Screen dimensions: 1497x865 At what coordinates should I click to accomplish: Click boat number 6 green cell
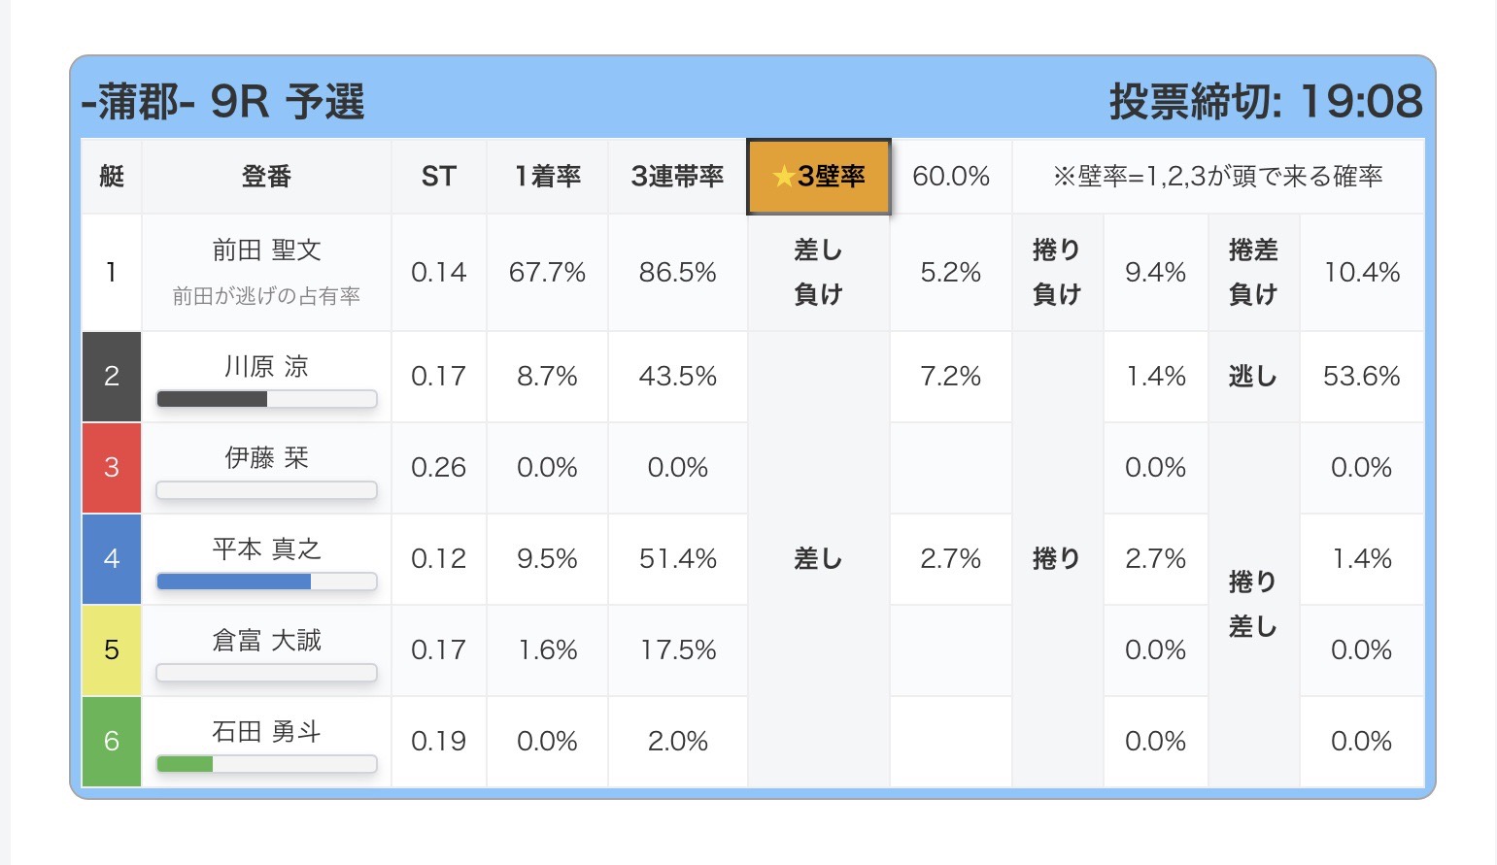pyautogui.click(x=112, y=742)
